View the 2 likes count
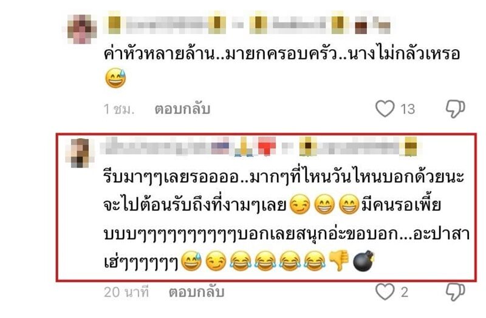This screenshot has height=318, width=486. pyautogui.click(x=404, y=292)
